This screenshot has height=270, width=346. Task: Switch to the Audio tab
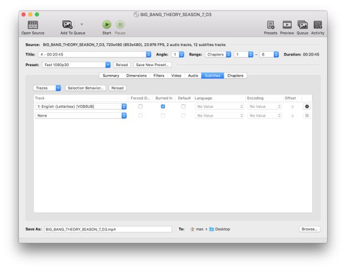point(193,76)
